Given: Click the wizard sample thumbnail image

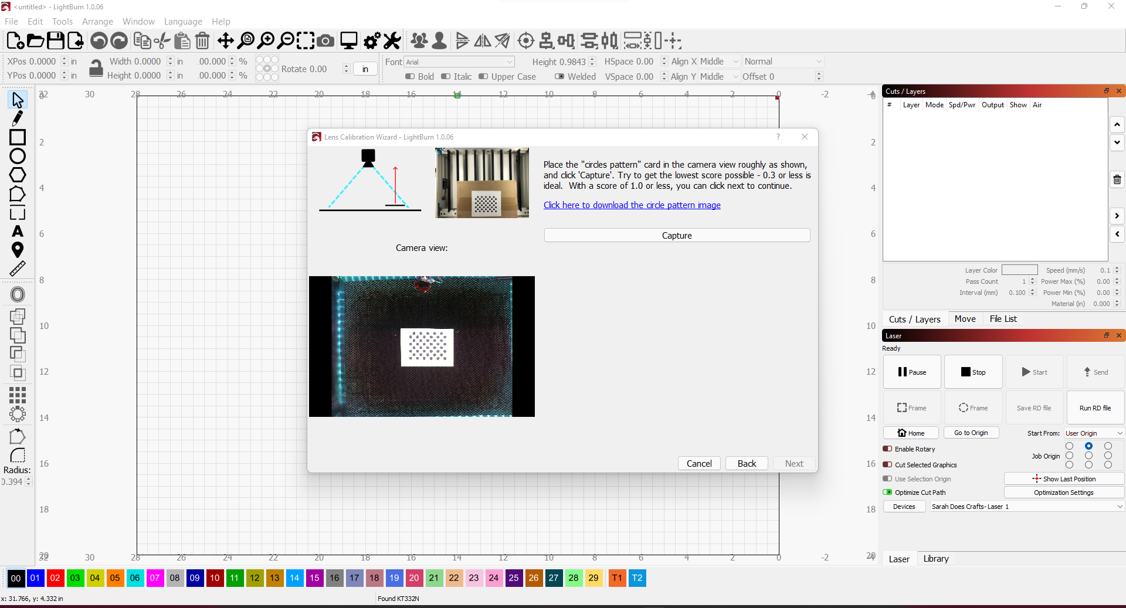Looking at the screenshot, I should [x=482, y=183].
